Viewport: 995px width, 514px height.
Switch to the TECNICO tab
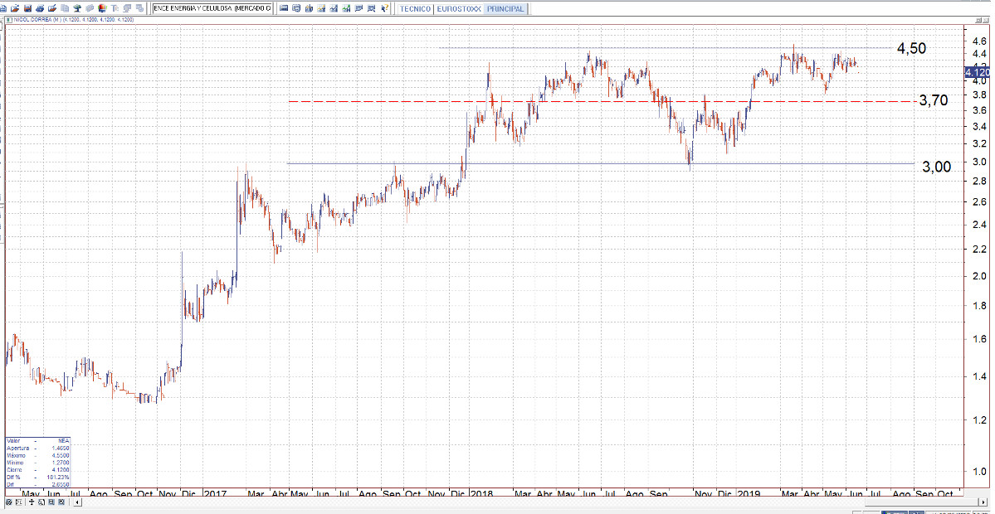click(x=415, y=8)
